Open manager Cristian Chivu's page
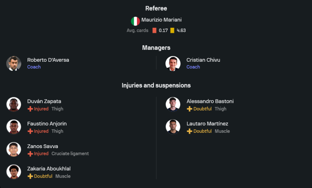This screenshot has width=312, height=188. pyautogui.click(x=203, y=60)
